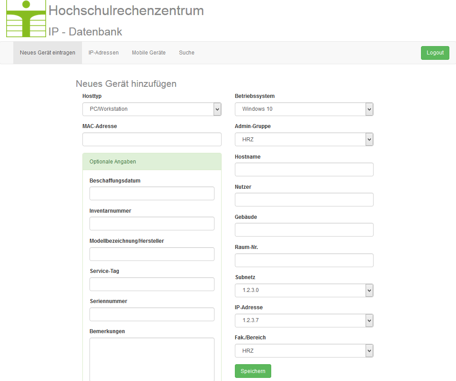456x381 pixels.
Task: Switch to the IP-Adressen tab
Action: [x=104, y=53]
